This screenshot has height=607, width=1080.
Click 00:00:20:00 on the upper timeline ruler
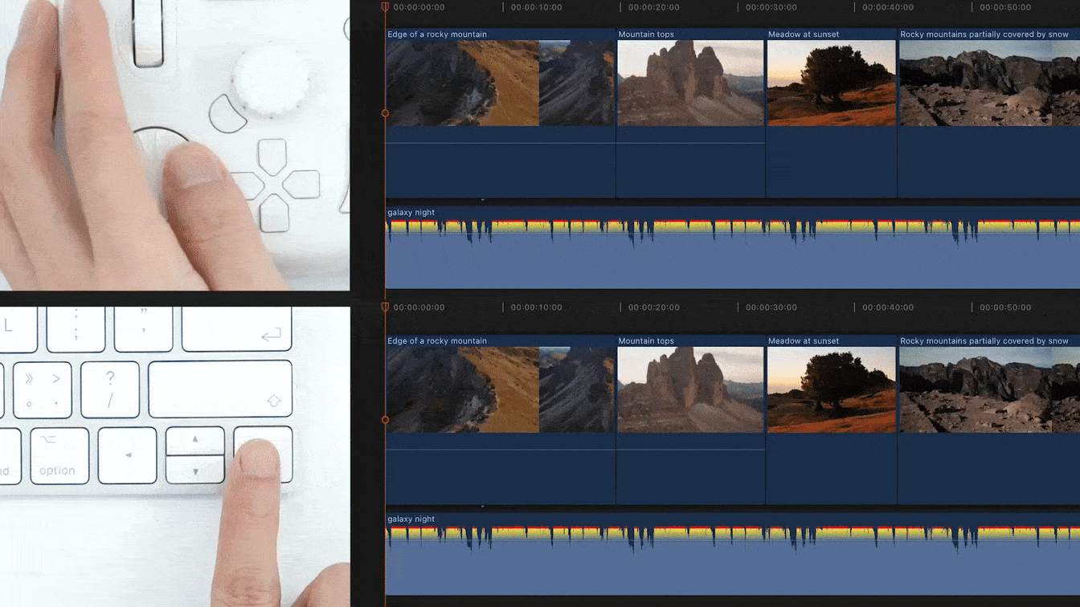(x=654, y=7)
